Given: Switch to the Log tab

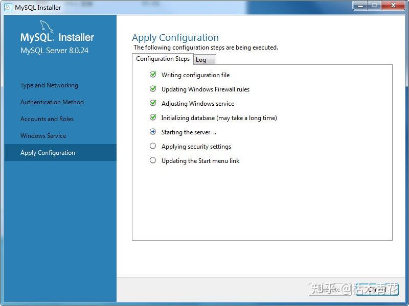Looking at the screenshot, I should 204,60.
